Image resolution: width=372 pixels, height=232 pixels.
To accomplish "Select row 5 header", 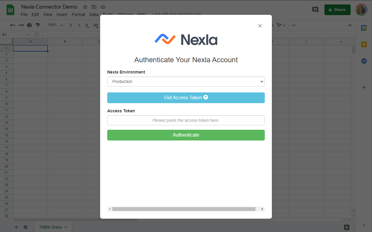I will point(7,73).
